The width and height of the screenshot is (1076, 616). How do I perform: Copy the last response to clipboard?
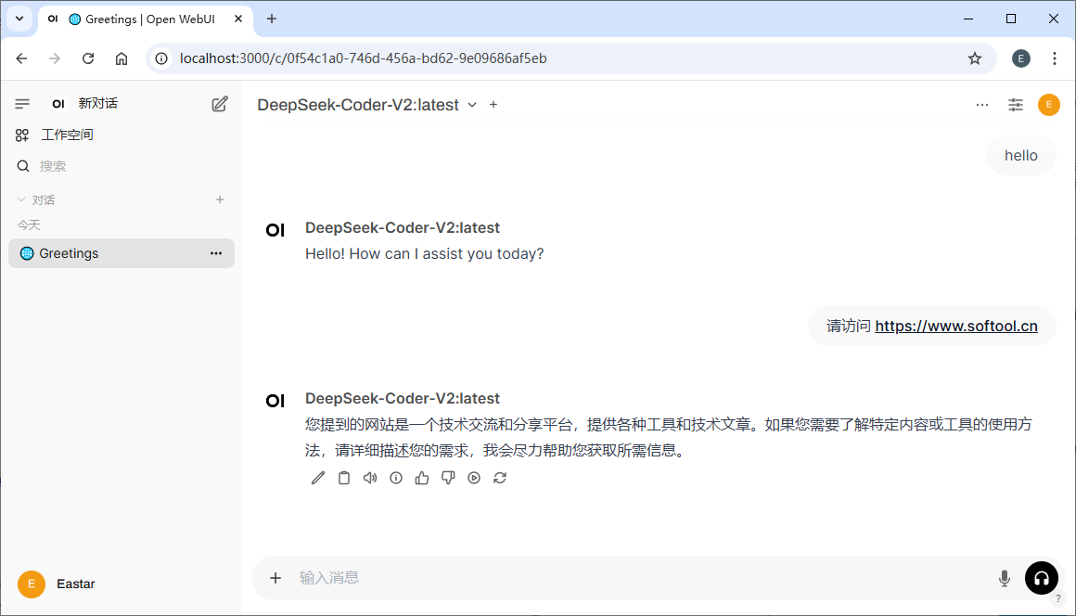tap(344, 478)
